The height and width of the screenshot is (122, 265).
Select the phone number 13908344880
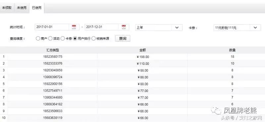53,97
